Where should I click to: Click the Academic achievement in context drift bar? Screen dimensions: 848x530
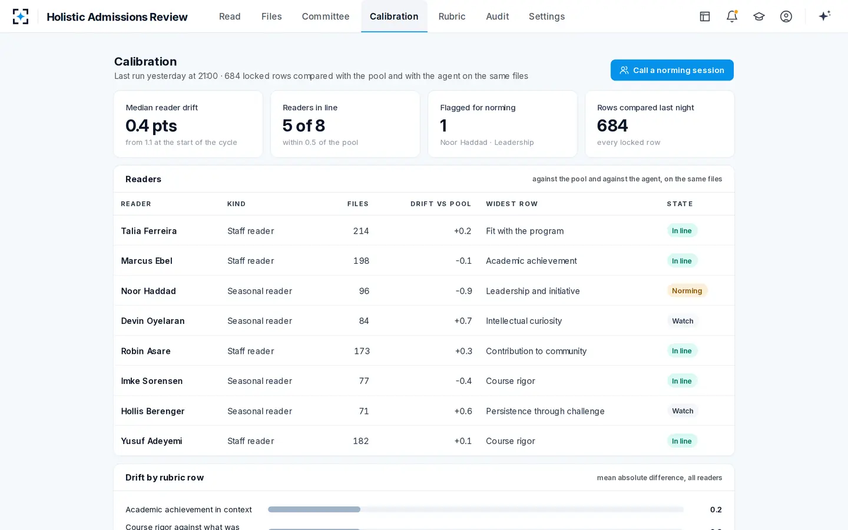coord(476,509)
